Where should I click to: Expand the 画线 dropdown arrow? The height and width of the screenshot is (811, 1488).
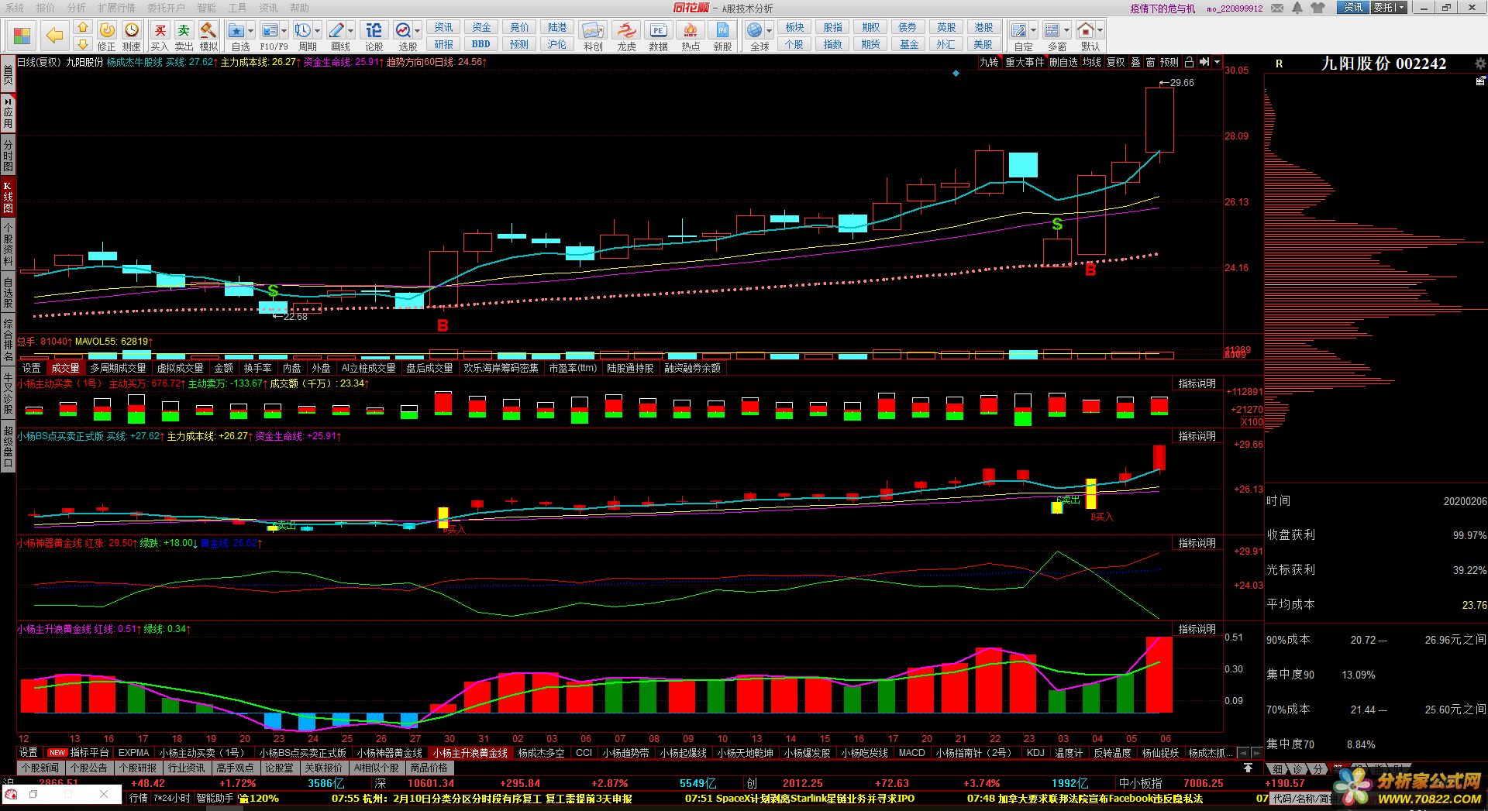pos(350,31)
